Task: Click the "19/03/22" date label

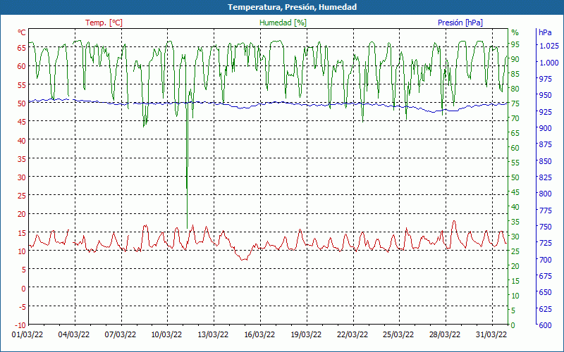Action: 306,334
